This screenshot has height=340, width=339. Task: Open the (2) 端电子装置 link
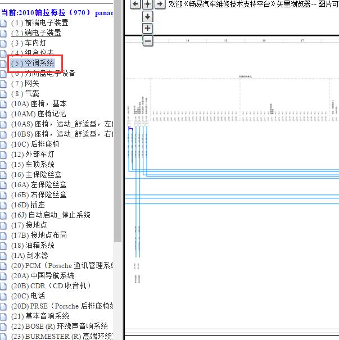[x=36, y=33]
